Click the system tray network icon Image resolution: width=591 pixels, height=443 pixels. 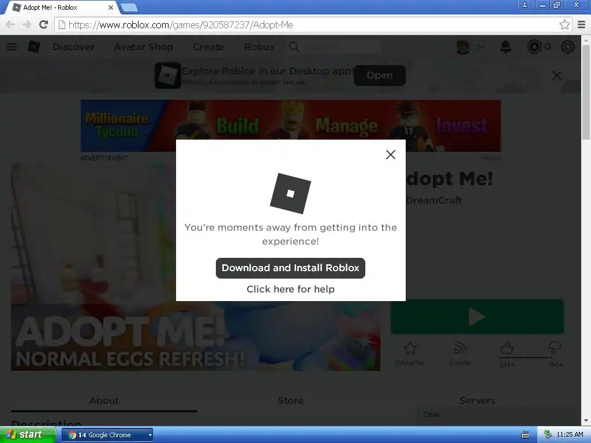tap(548, 435)
